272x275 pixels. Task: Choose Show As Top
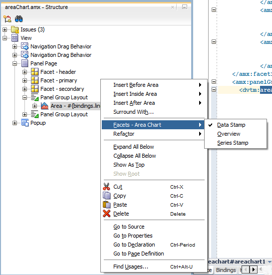[153, 165]
